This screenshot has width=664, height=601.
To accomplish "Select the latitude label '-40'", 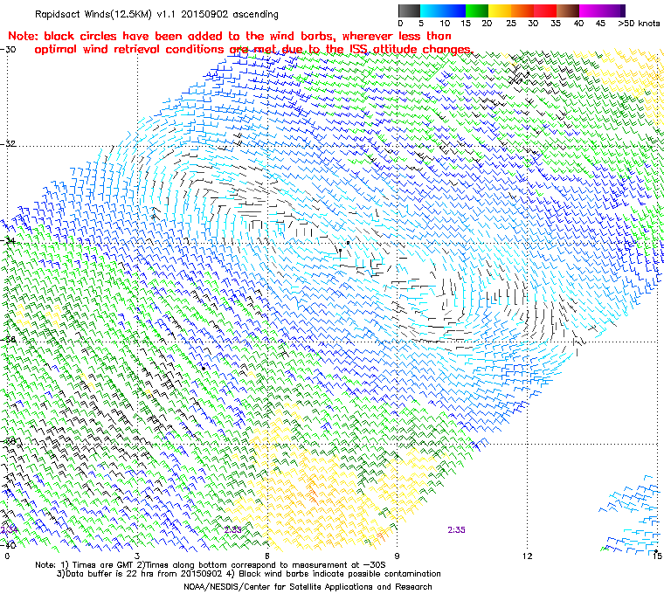I will pos(9,545).
